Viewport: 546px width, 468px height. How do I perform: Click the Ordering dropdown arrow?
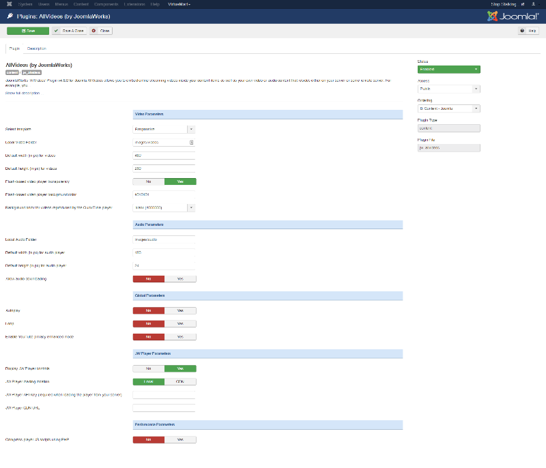pyautogui.click(x=476, y=108)
